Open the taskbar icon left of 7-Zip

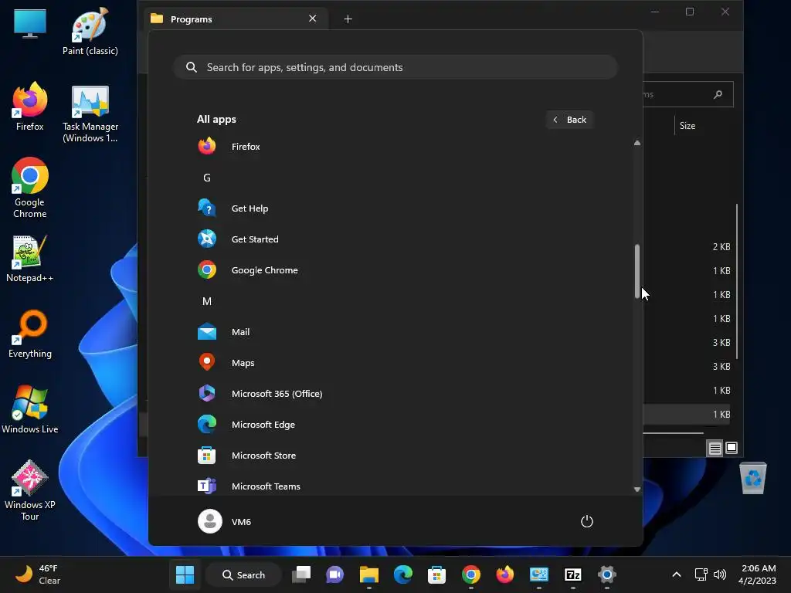tap(538, 574)
